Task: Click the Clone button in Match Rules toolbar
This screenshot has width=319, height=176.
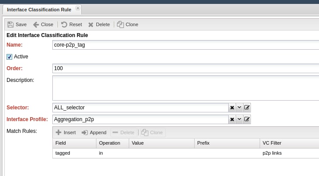Action: [x=152, y=132]
